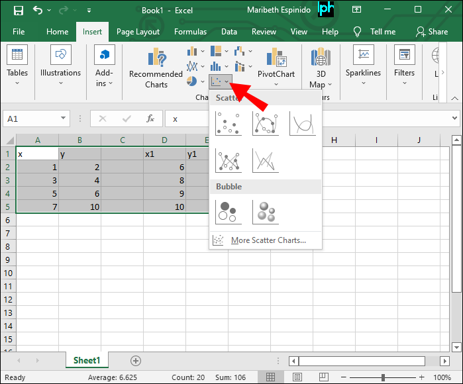Click the zoom slider handle
Screen dimensions: 463x384
coord(383,377)
